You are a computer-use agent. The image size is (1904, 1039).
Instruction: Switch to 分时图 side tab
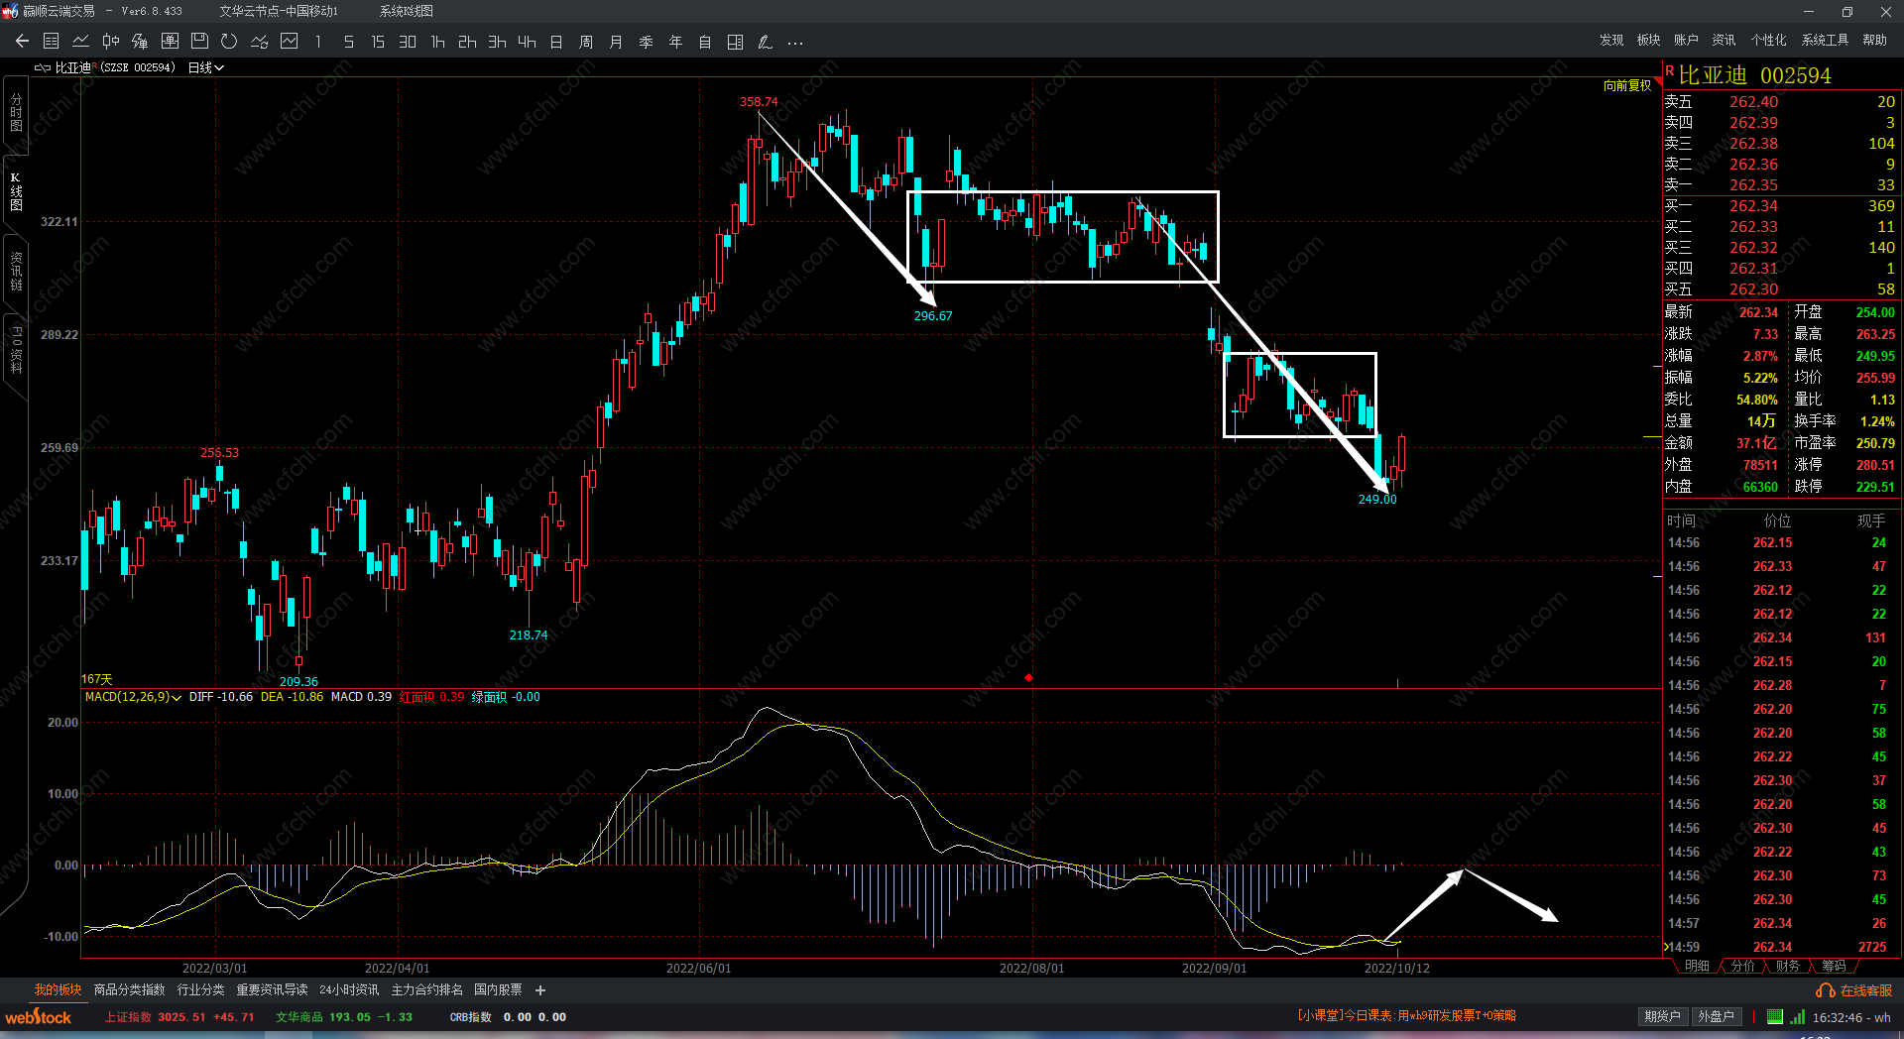click(16, 113)
